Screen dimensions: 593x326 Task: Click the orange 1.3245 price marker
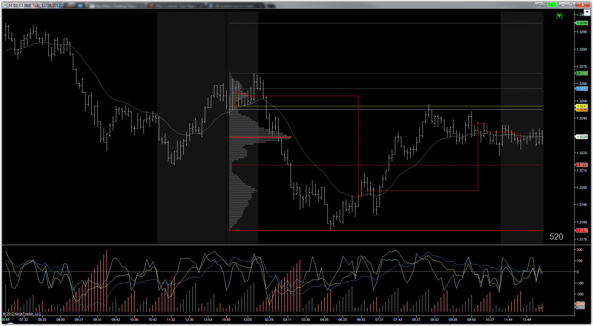581,109
